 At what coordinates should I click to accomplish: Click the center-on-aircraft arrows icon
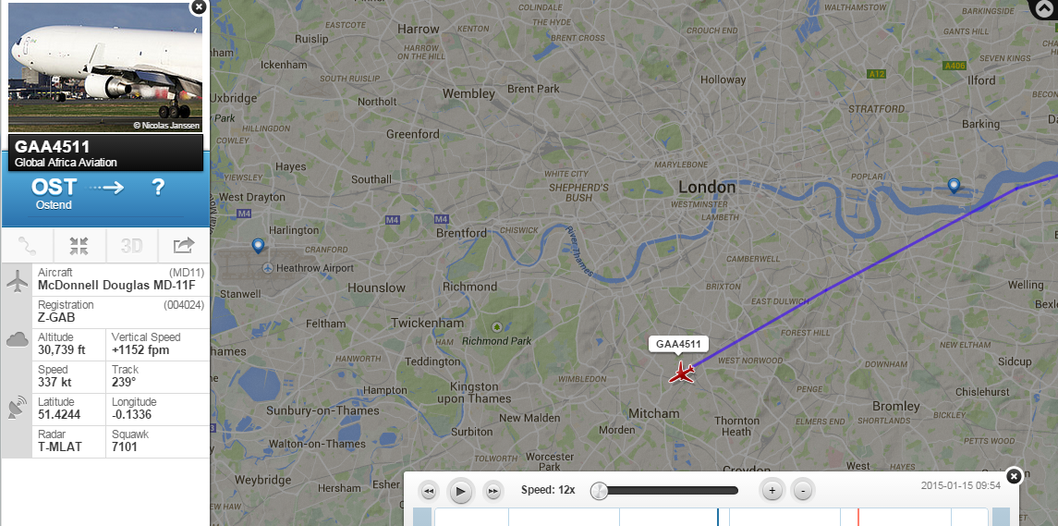[79, 246]
